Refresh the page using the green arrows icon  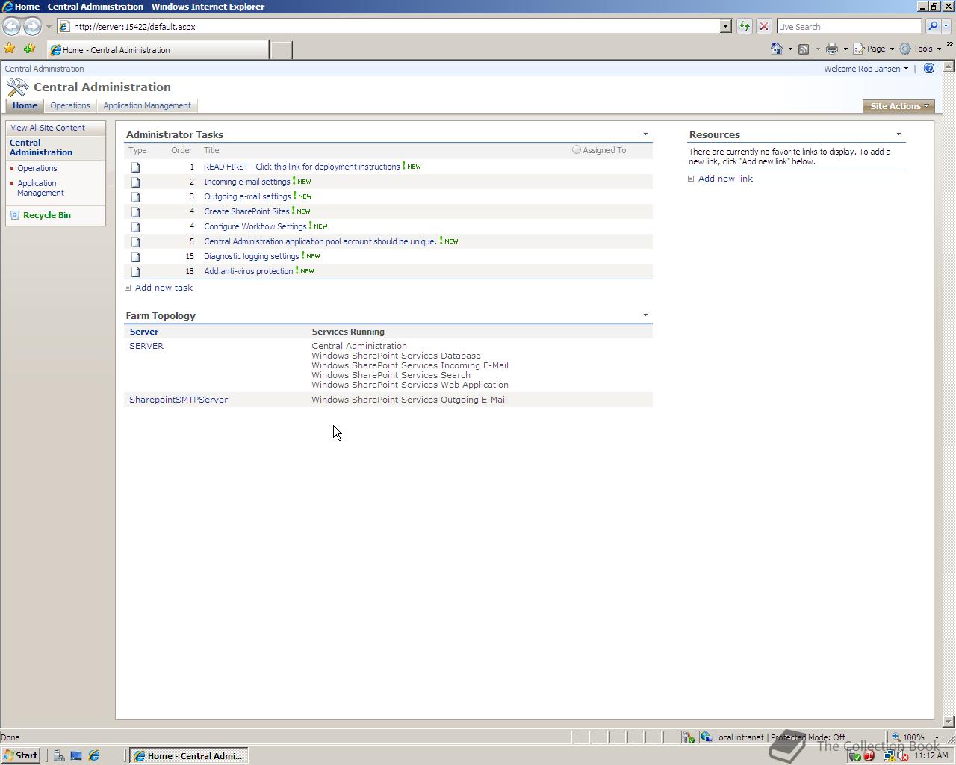pos(745,26)
